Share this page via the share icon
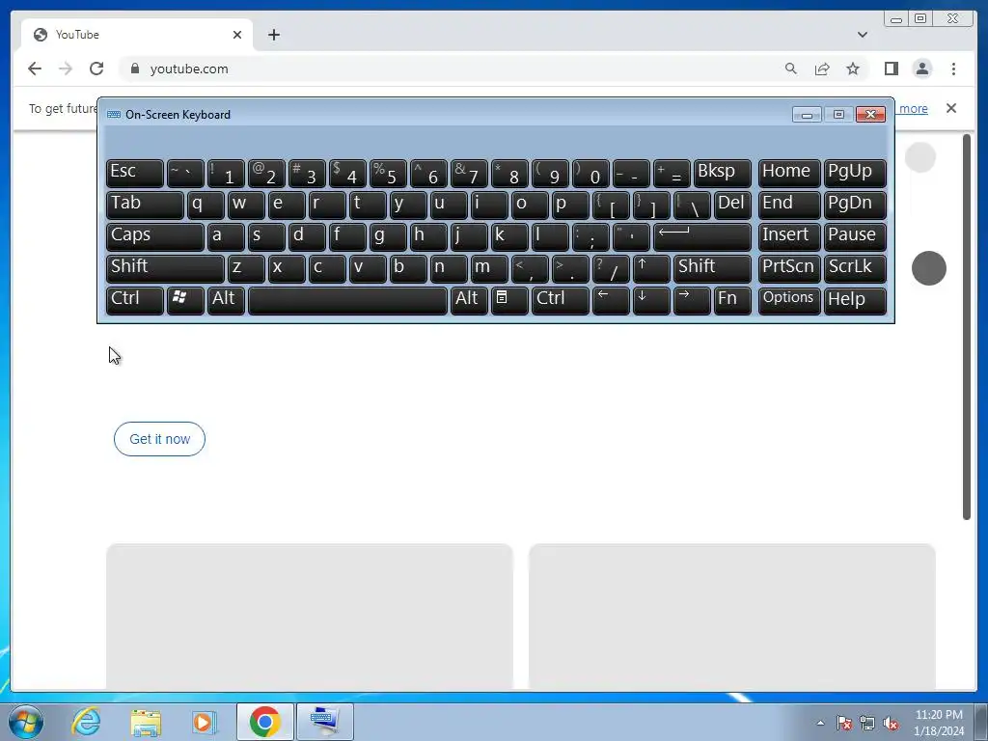Viewport: 988px width, 741px height. point(822,69)
